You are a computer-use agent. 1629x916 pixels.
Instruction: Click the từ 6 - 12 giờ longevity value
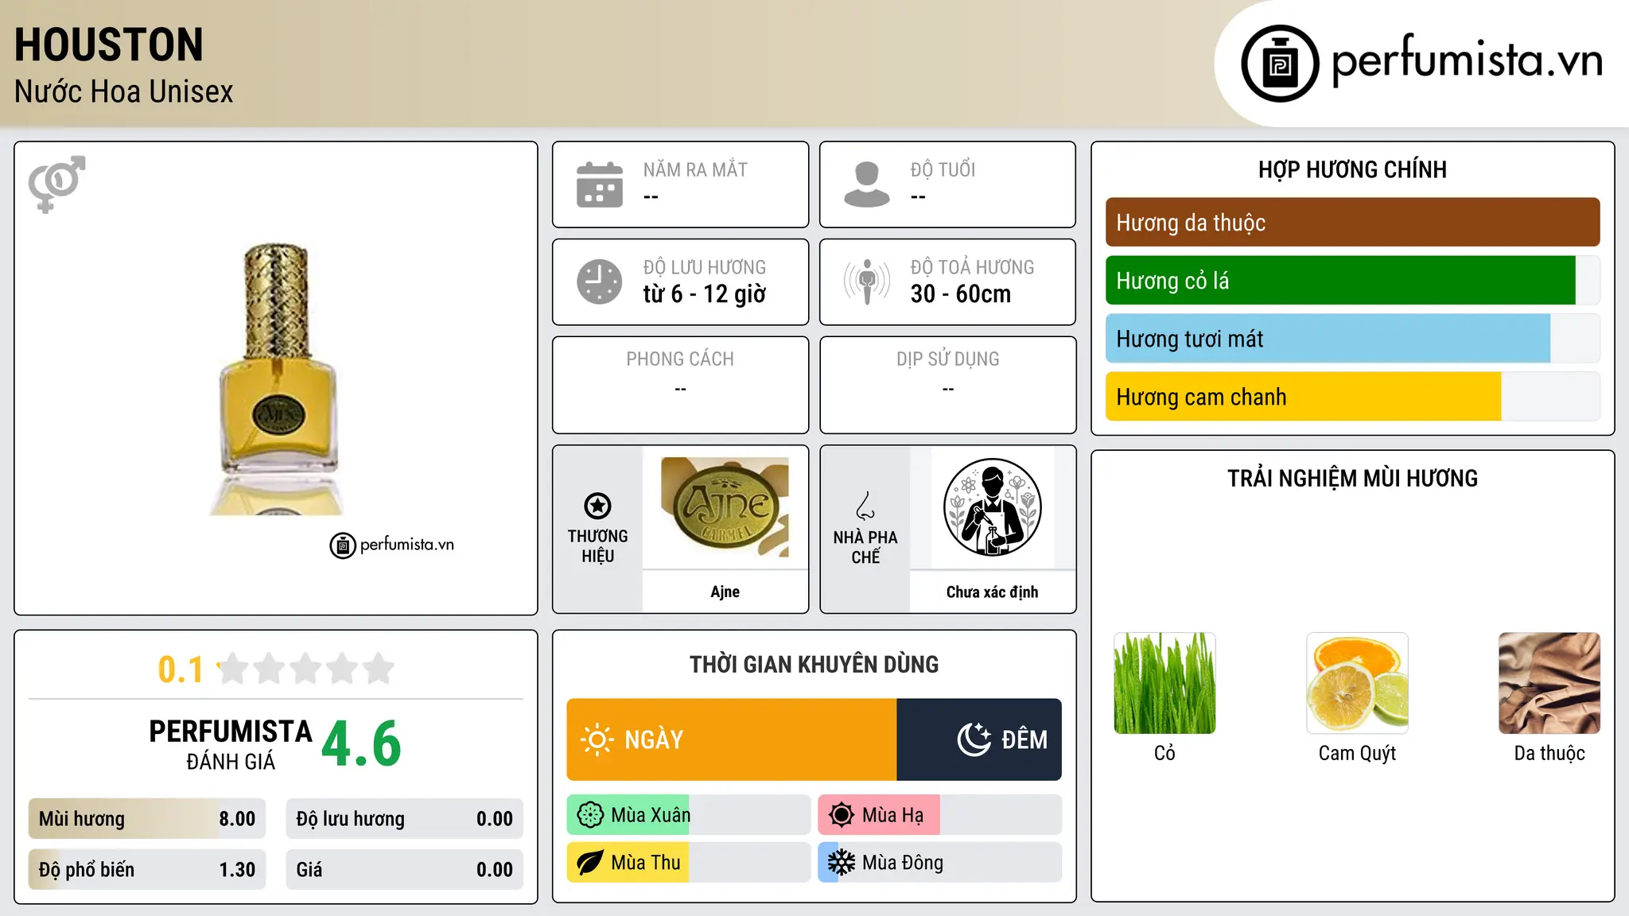tap(705, 294)
